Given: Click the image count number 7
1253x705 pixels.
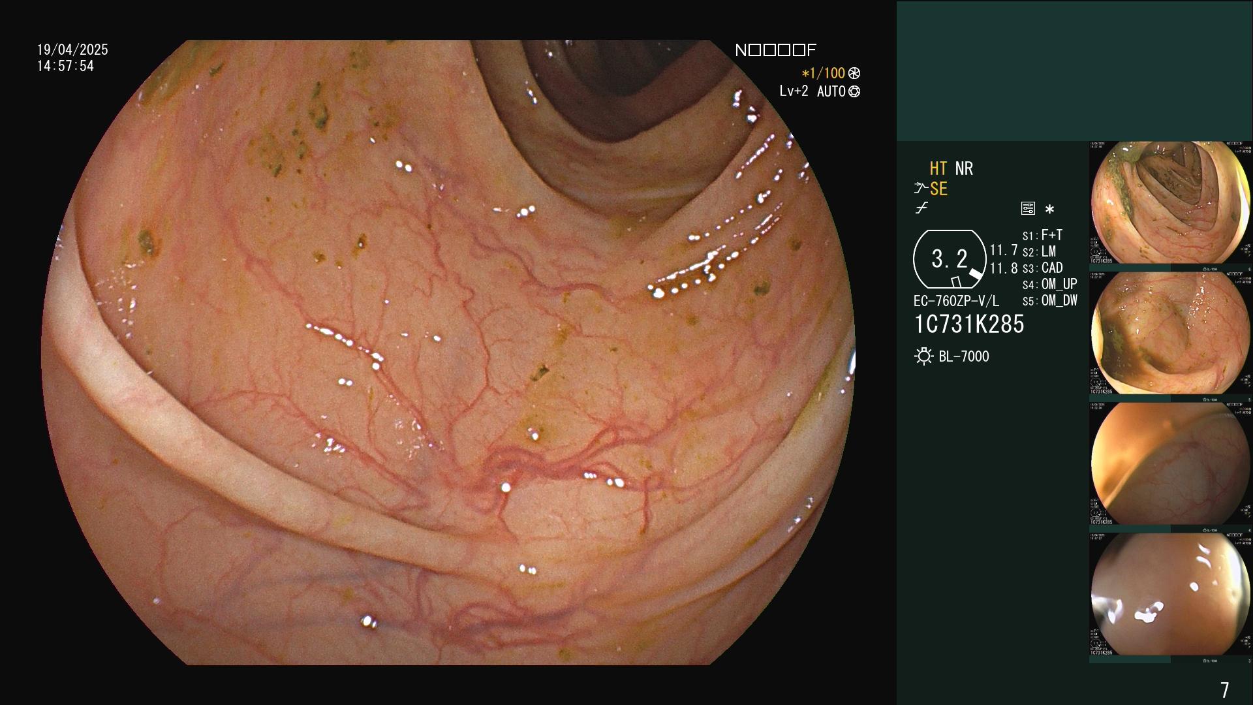Looking at the screenshot, I should coord(1225,689).
